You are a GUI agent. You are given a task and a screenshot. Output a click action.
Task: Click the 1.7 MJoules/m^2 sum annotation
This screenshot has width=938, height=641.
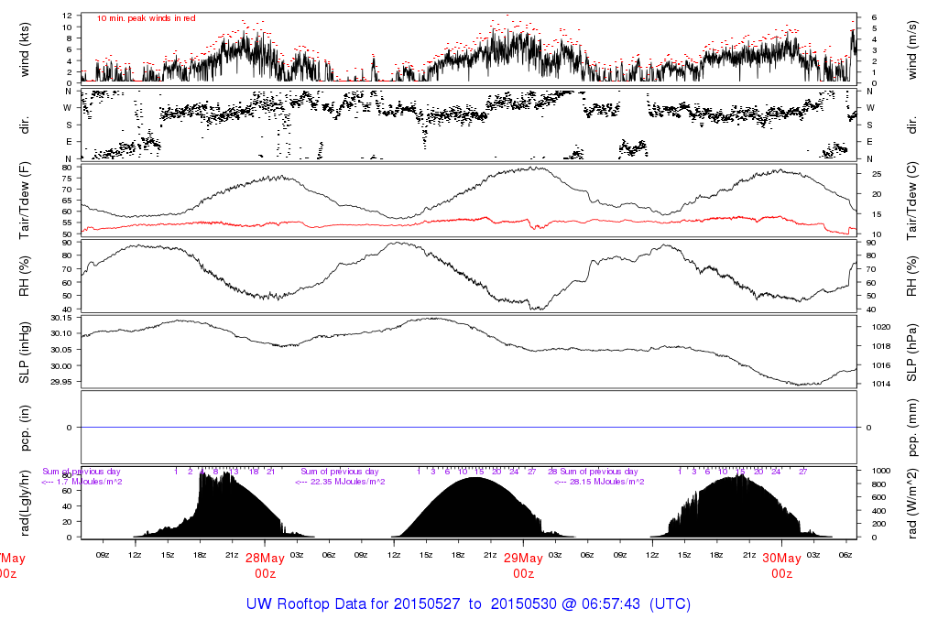pyautogui.click(x=82, y=482)
